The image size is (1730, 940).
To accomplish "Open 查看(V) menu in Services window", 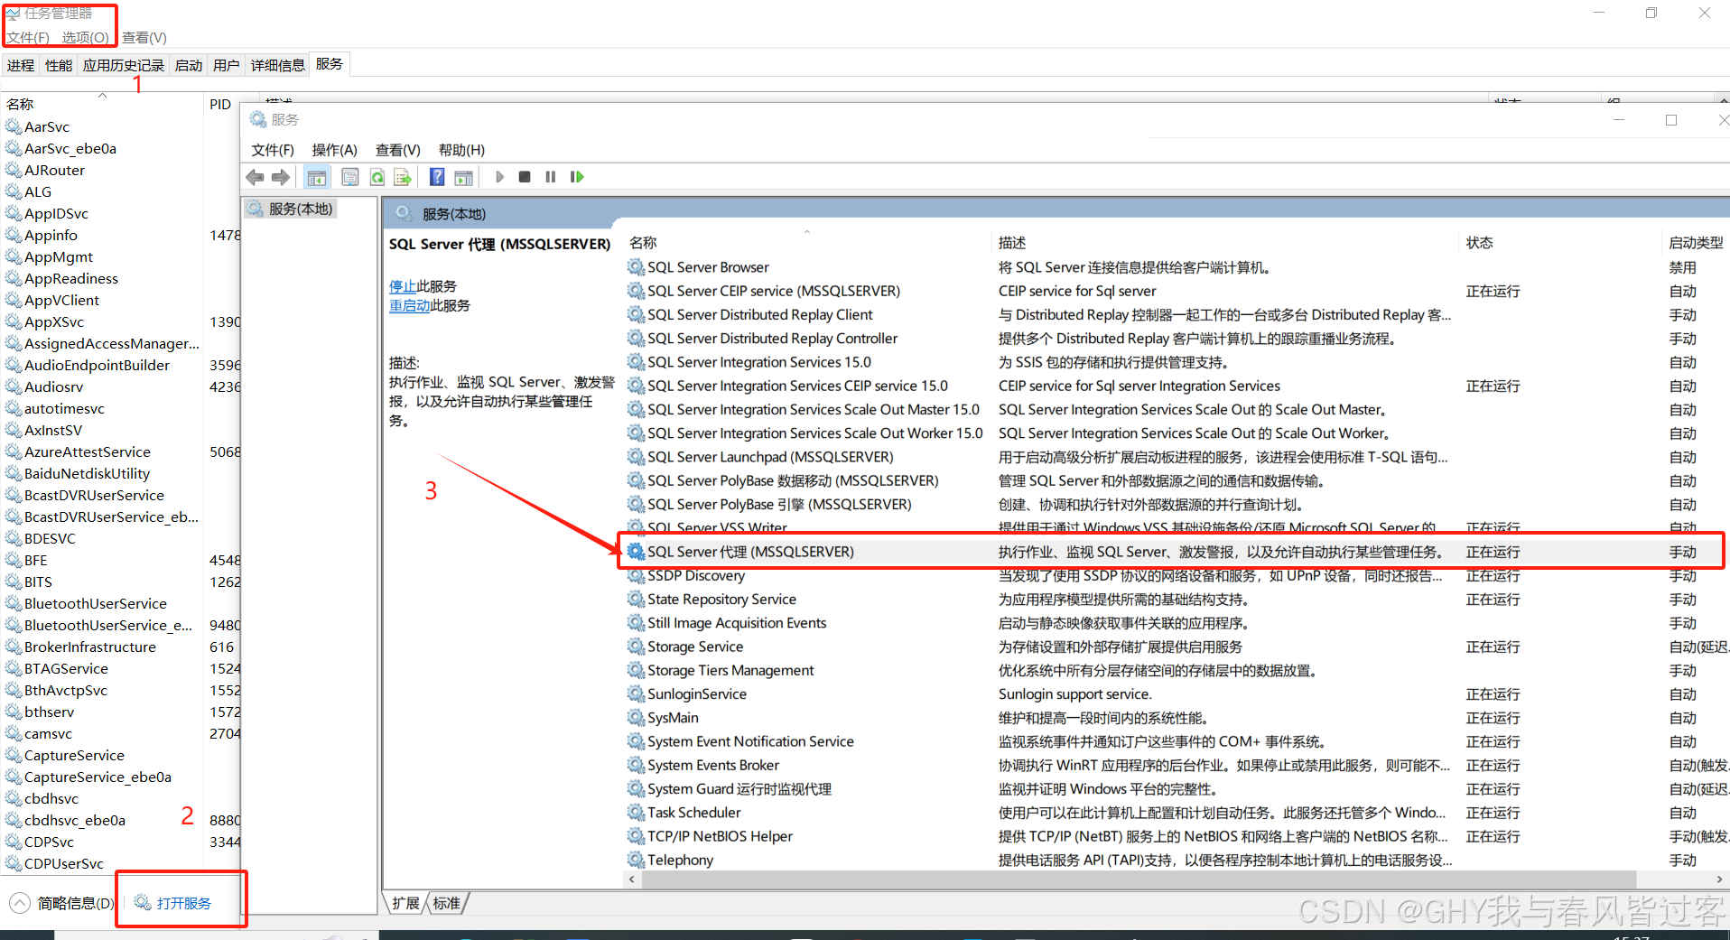I will tap(398, 150).
